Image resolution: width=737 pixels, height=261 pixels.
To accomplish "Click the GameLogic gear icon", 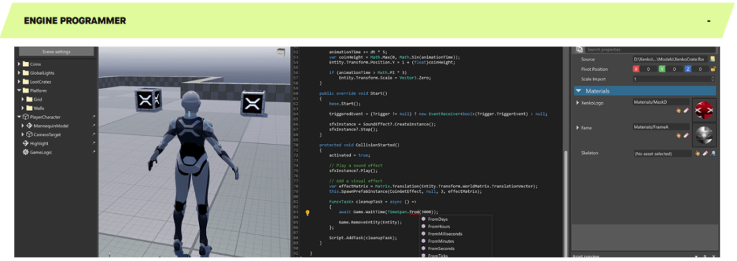I will [26, 152].
